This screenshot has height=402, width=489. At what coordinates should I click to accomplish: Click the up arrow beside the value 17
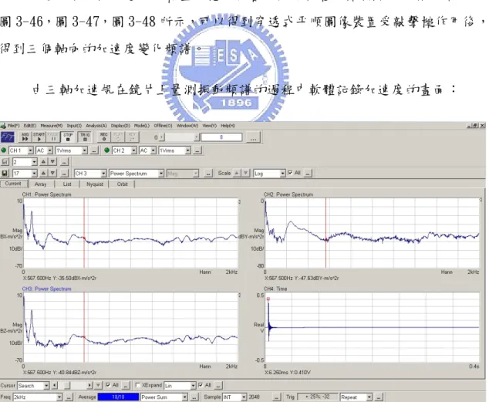44,173
